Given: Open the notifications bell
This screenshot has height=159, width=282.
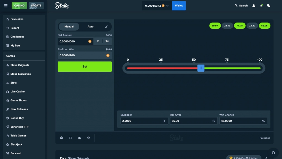Looking at the screenshot, I should pos(261,6).
